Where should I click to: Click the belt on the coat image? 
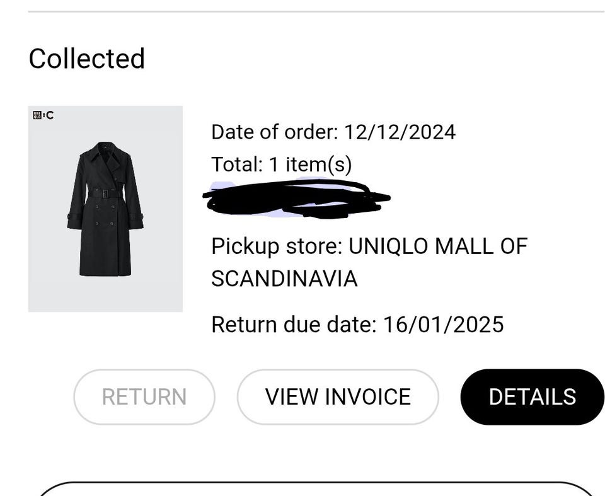click(105, 193)
